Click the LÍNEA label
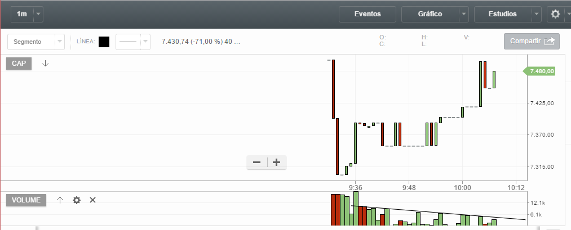This screenshot has width=571, height=230. click(86, 42)
